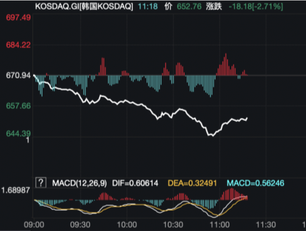Select the KOSDAQ.GI index title text
This screenshot has width=306, height=231.
coord(84,7)
